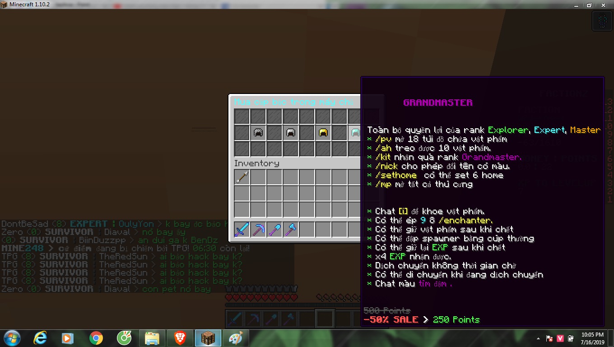Show hidden system tray icons
The width and height of the screenshot is (614, 347).
click(538, 338)
